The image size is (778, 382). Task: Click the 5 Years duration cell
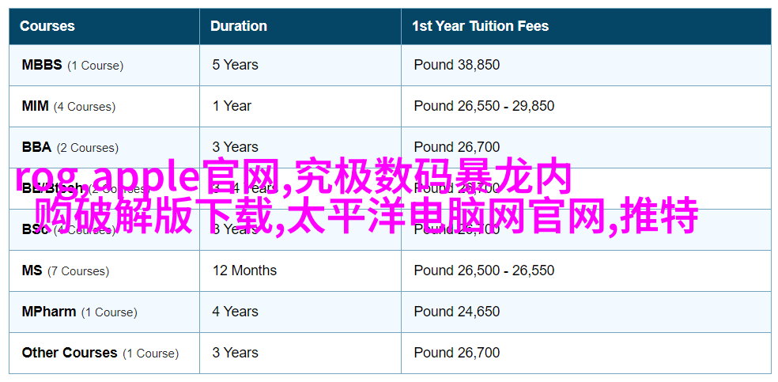tap(300, 65)
